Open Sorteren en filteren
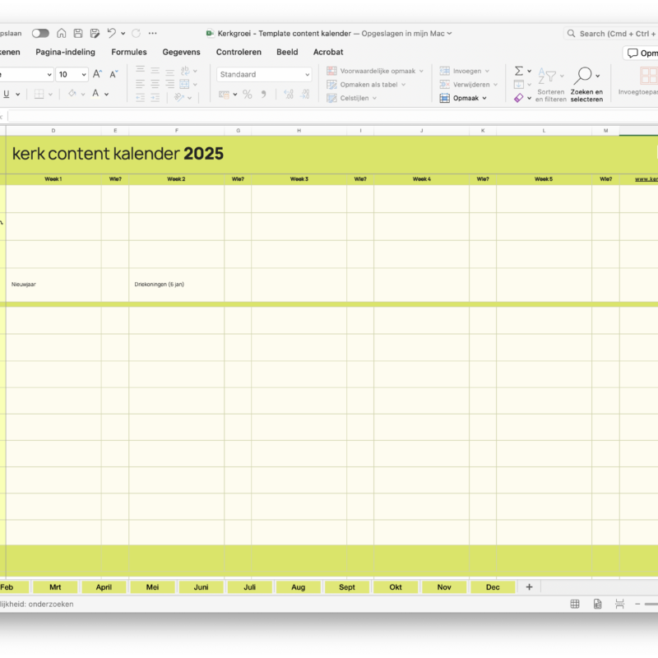This screenshot has width=658, height=658. 551,84
